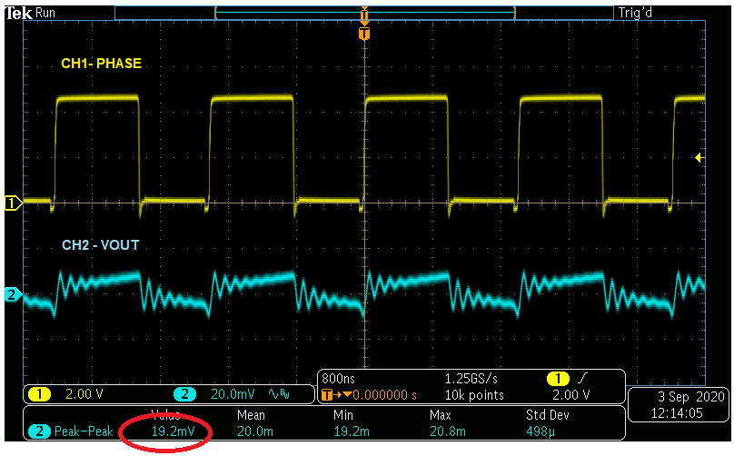
Task: Click the 19.2mV peak-peak value
Action: [x=174, y=431]
